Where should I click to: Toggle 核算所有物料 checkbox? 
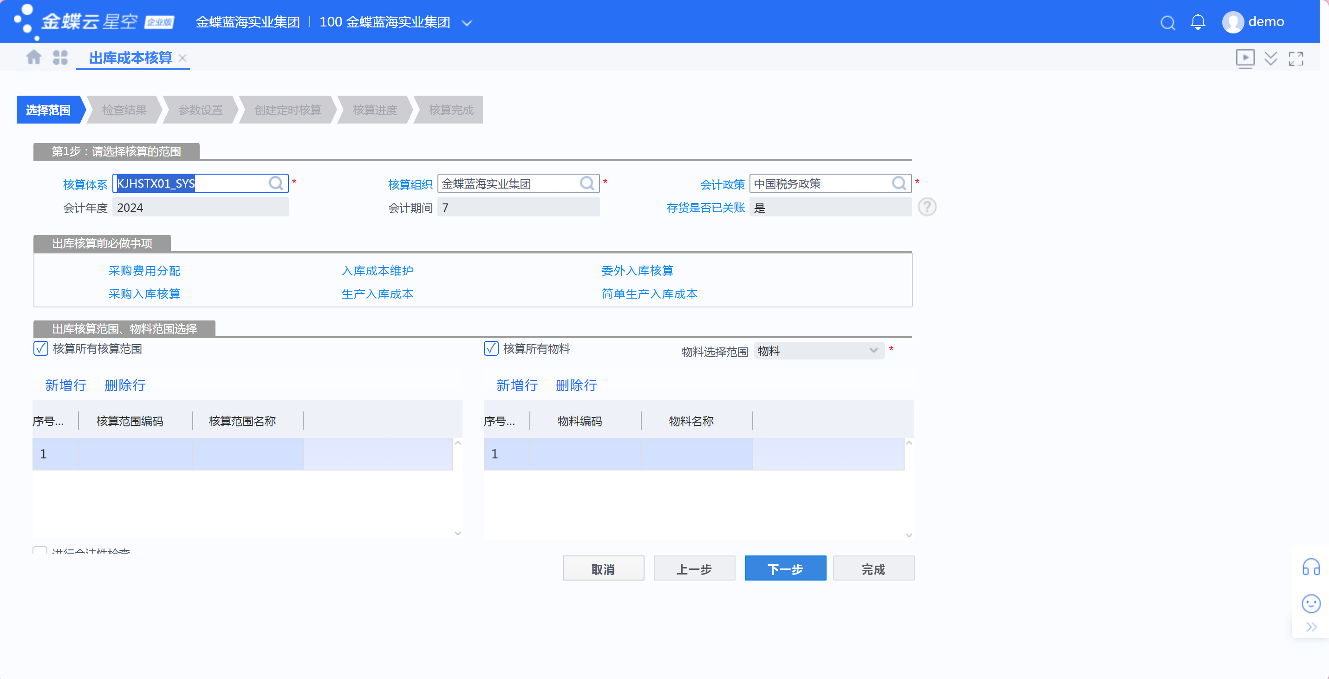click(x=491, y=348)
